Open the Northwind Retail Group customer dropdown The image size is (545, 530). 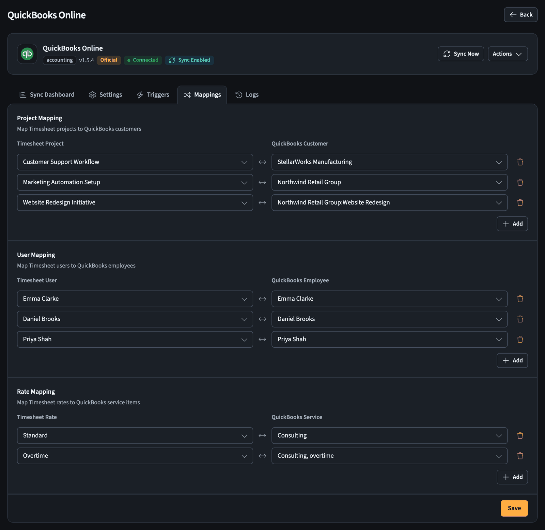point(389,182)
